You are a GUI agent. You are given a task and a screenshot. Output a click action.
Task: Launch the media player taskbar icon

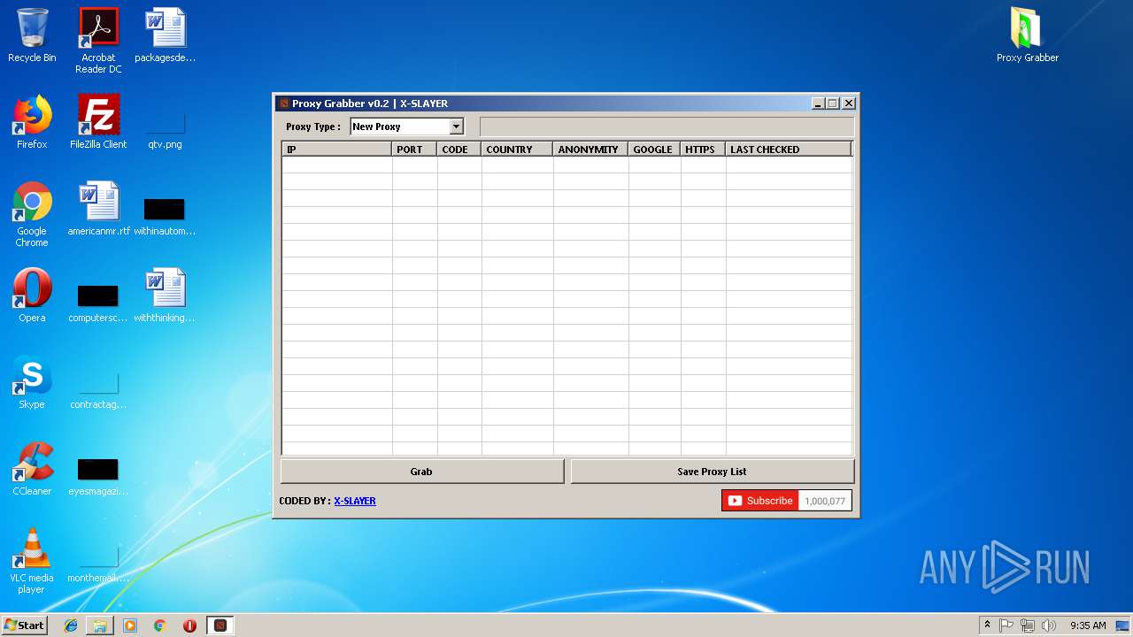[130, 625]
